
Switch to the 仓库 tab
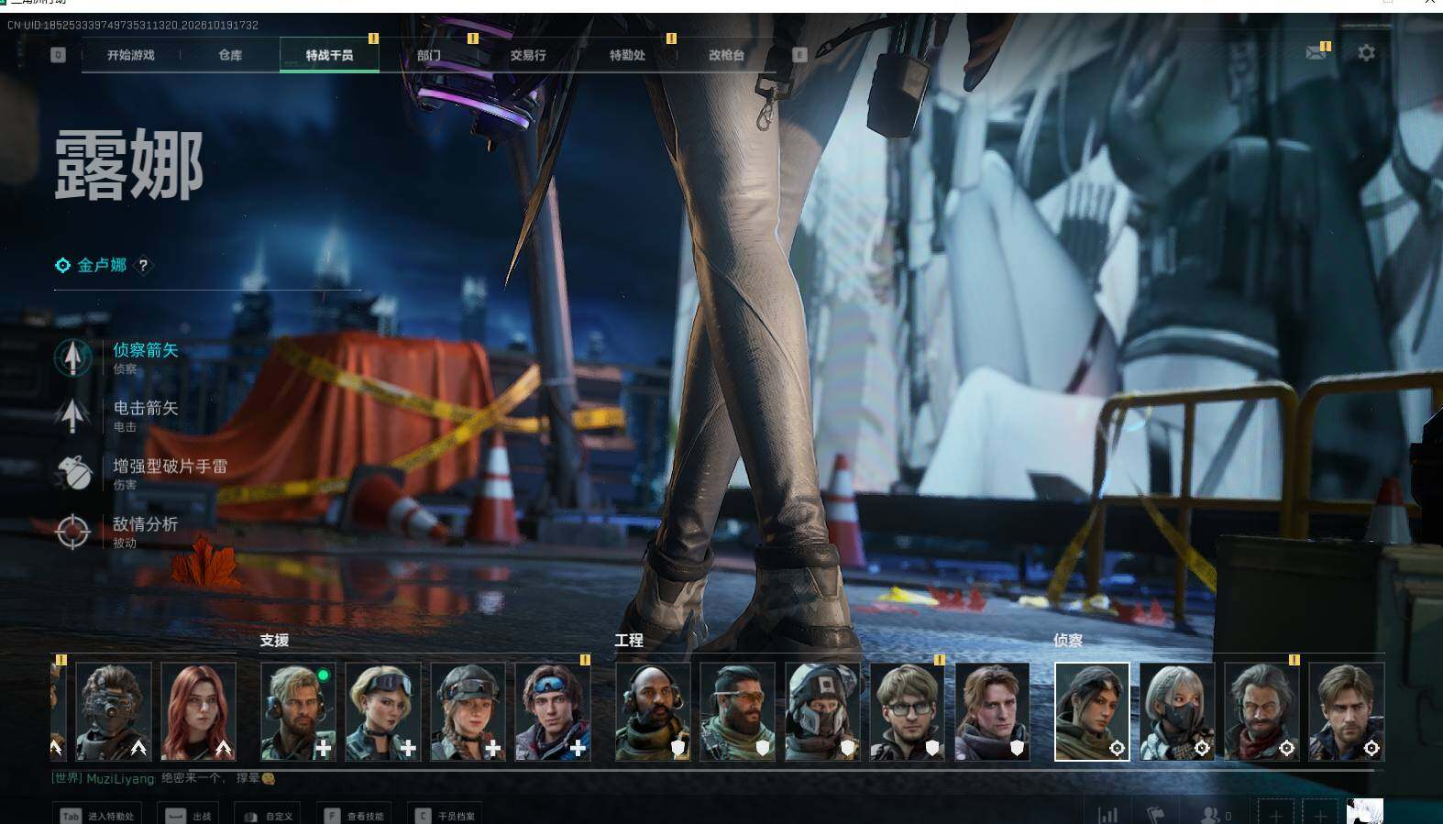pos(230,55)
